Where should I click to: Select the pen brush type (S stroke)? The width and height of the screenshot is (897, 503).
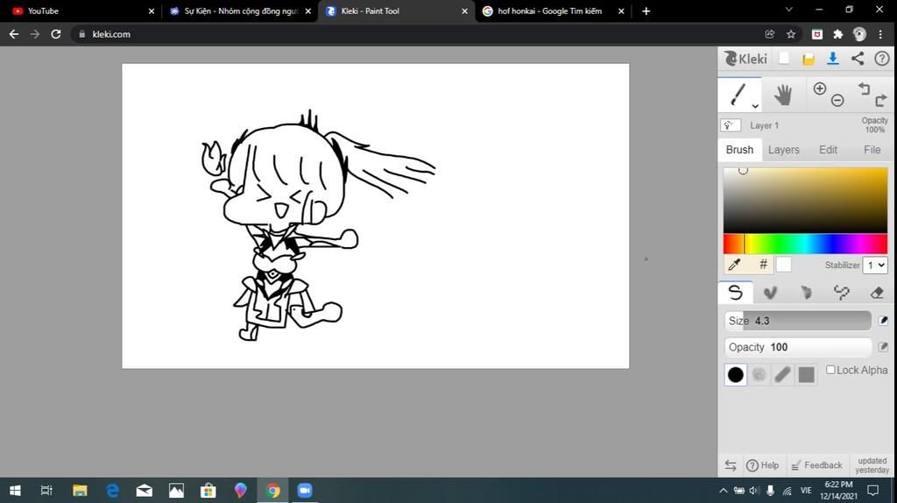[x=736, y=293]
